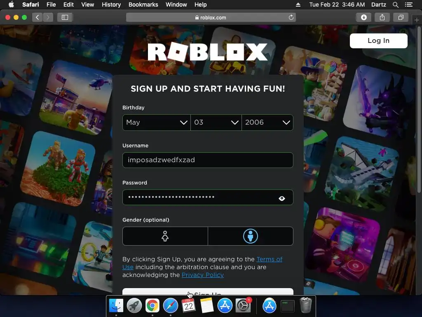Click inside the Password field

[208, 197]
